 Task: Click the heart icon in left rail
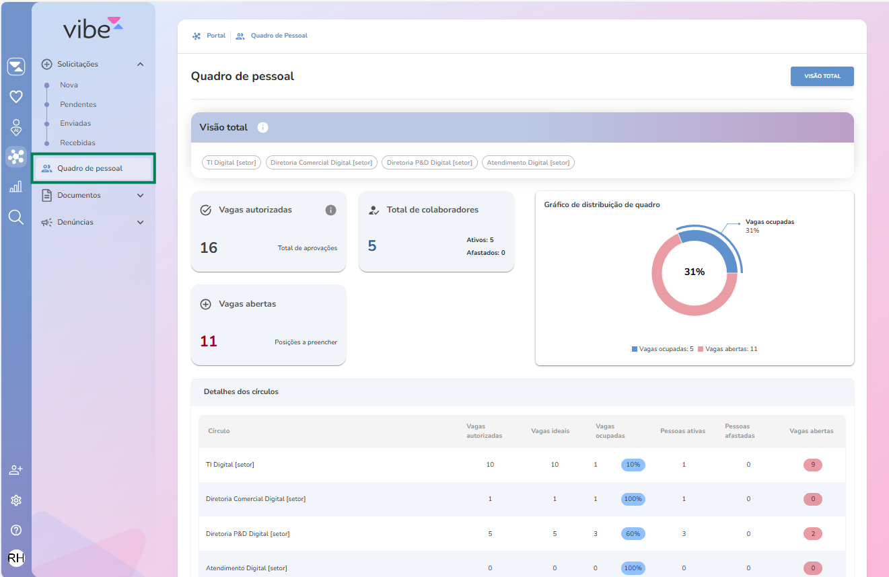point(16,97)
